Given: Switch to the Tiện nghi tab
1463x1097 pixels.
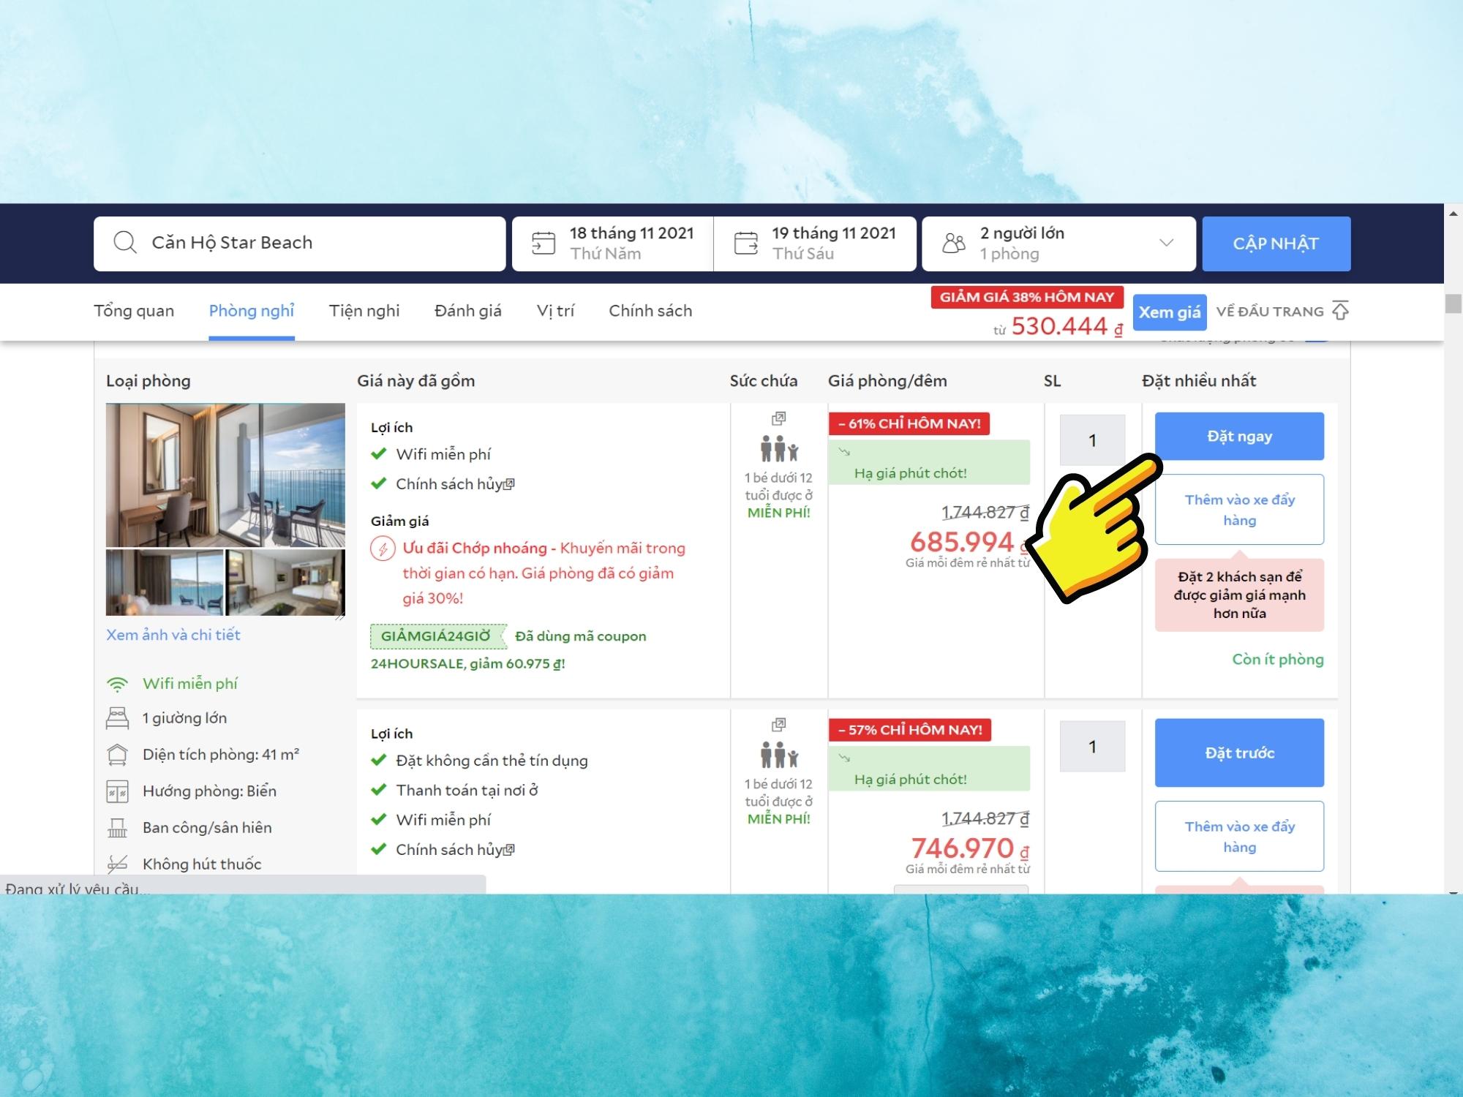Looking at the screenshot, I should point(364,311).
